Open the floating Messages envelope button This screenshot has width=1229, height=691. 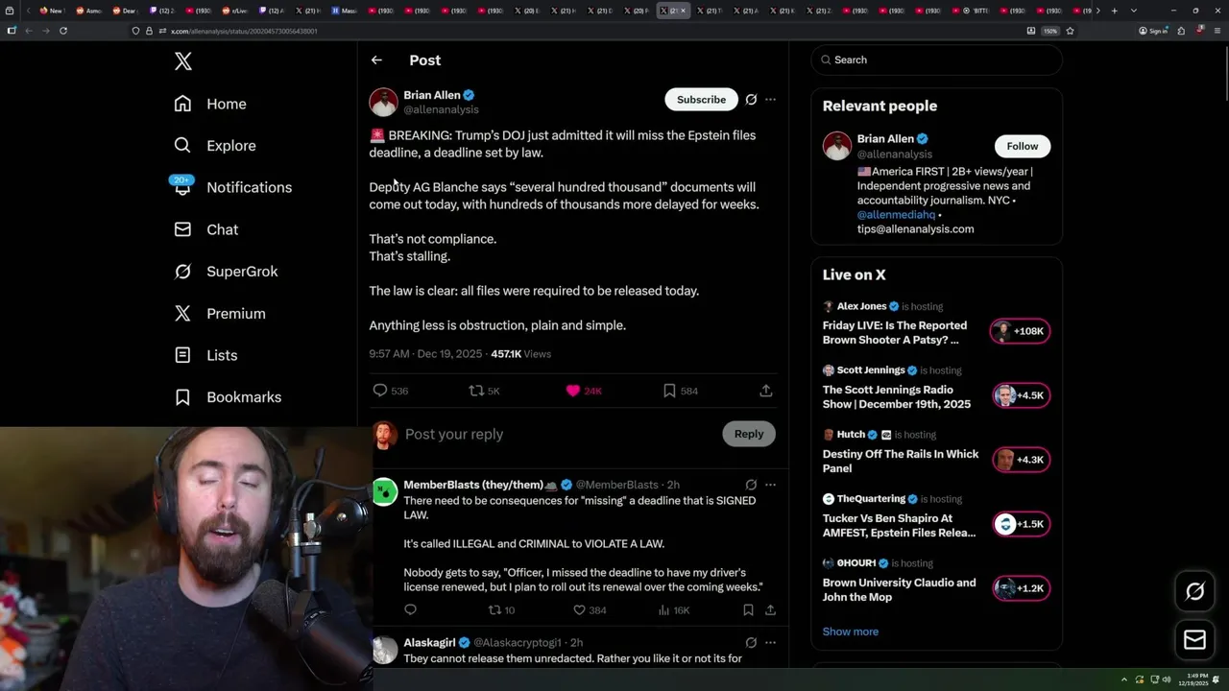(x=1194, y=639)
